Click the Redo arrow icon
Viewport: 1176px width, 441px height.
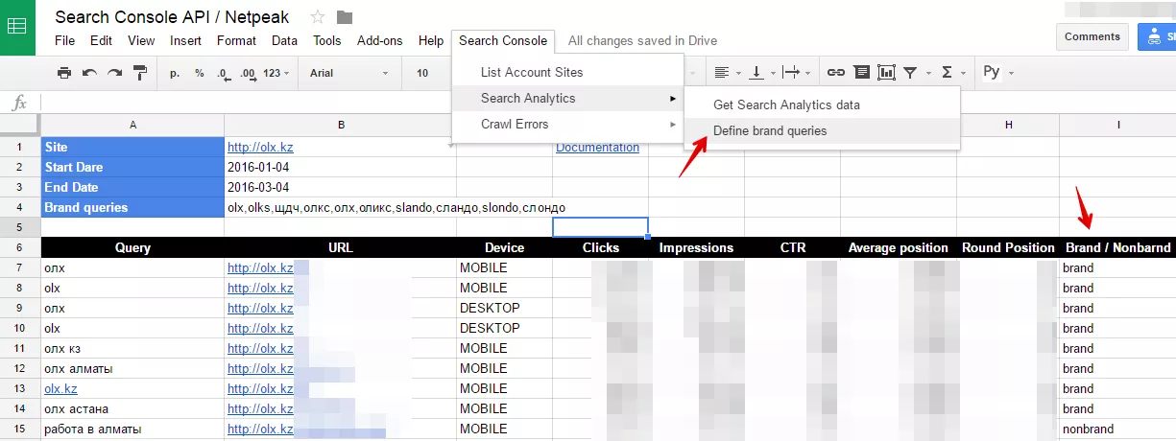[114, 73]
